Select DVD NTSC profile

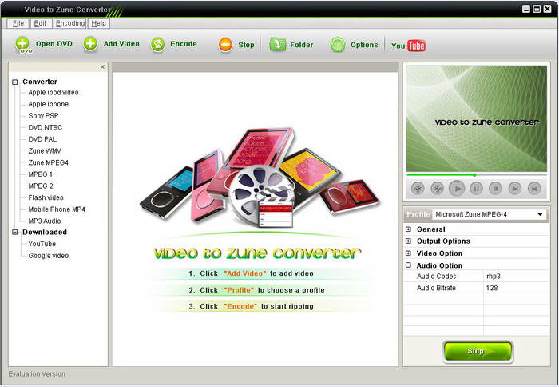46,127
